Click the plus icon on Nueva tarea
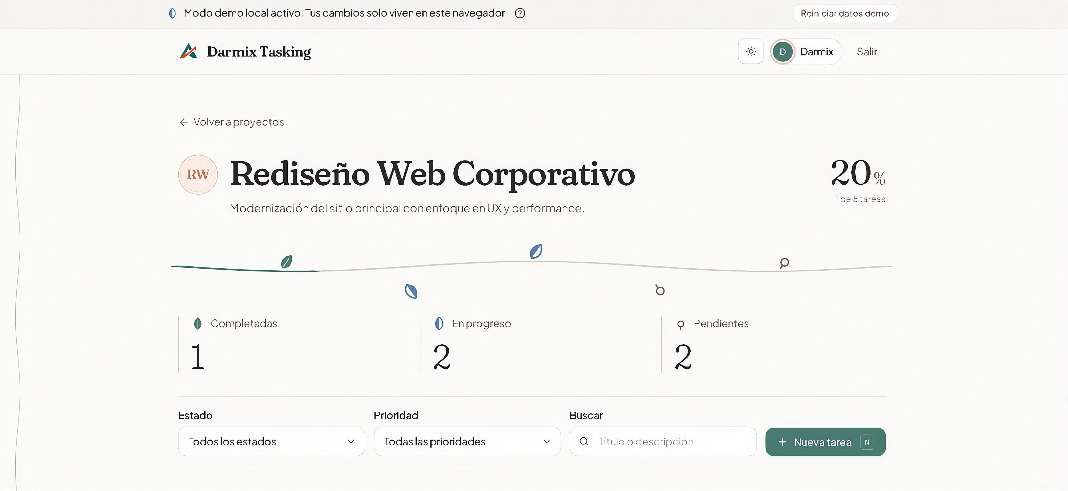1068x491 pixels. click(x=782, y=442)
